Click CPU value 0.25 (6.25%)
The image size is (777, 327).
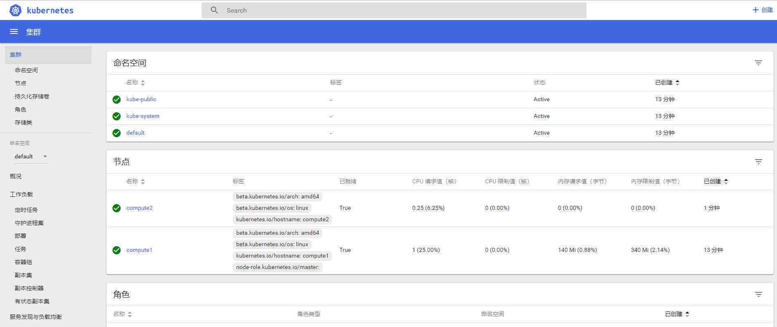(x=428, y=208)
